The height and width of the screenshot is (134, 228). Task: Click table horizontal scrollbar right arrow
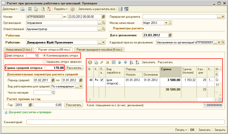click(216, 100)
